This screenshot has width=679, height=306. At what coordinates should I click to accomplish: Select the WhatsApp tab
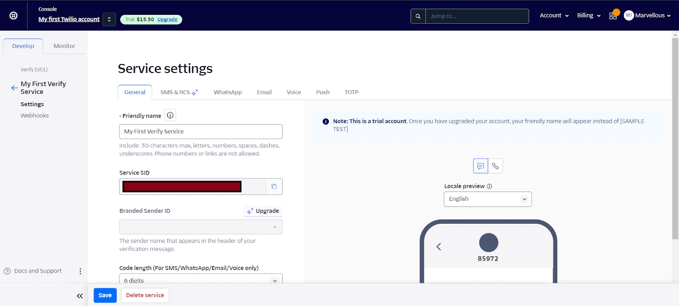[227, 92]
